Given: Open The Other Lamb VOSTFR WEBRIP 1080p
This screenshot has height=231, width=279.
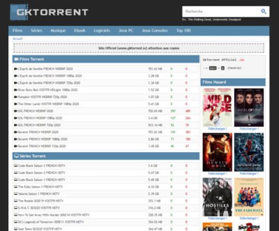Looking at the screenshot, I should [48, 104].
